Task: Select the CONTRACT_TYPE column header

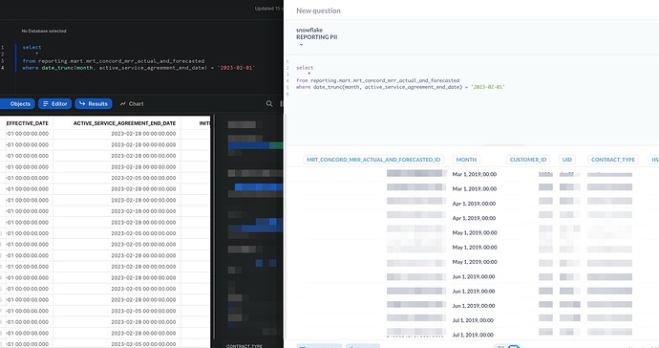Action: click(x=613, y=160)
